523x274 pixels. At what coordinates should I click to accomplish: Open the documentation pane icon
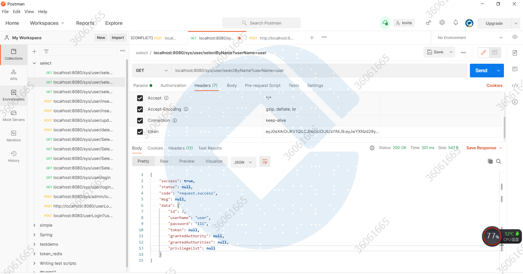[x=515, y=53]
